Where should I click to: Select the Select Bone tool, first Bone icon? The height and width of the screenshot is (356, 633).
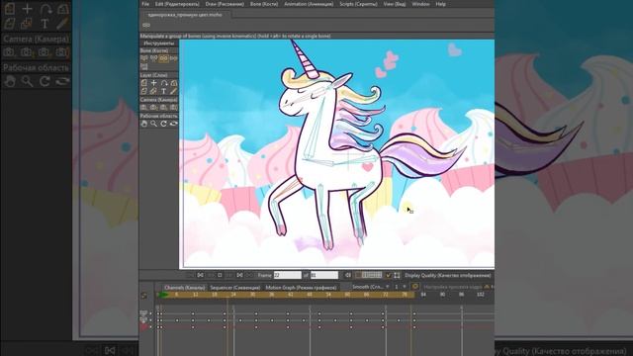[144, 58]
